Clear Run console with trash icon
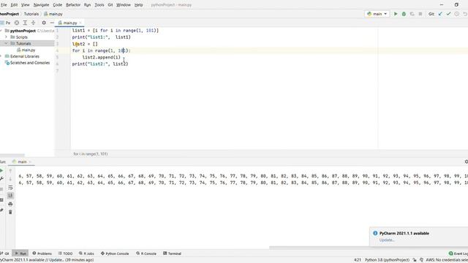The image size is (468, 263). [x=10, y=212]
